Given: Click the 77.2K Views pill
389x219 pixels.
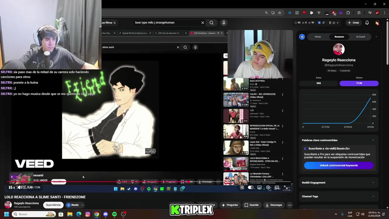Looking at the screenshot, I should pos(359,83).
